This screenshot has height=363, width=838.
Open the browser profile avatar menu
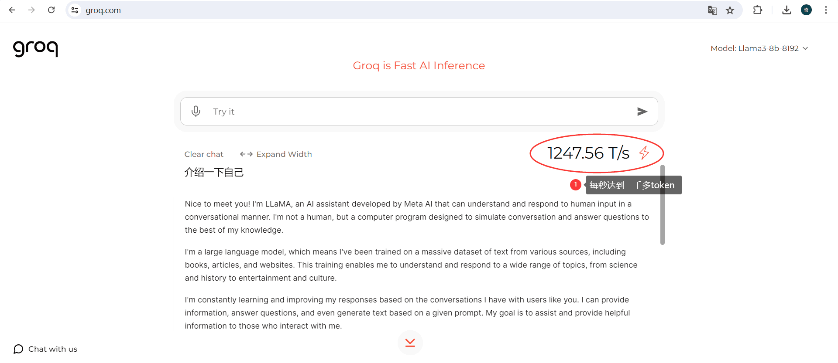click(806, 10)
